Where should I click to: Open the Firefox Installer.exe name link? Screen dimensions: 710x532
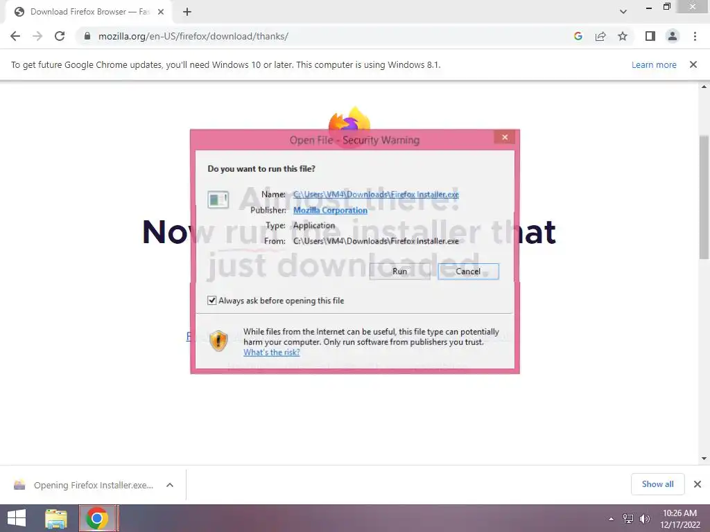pyautogui.click(x=376, y=195)
